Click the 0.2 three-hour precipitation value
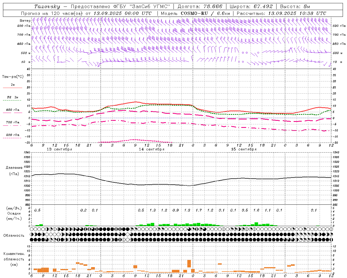 pos(83,210)
